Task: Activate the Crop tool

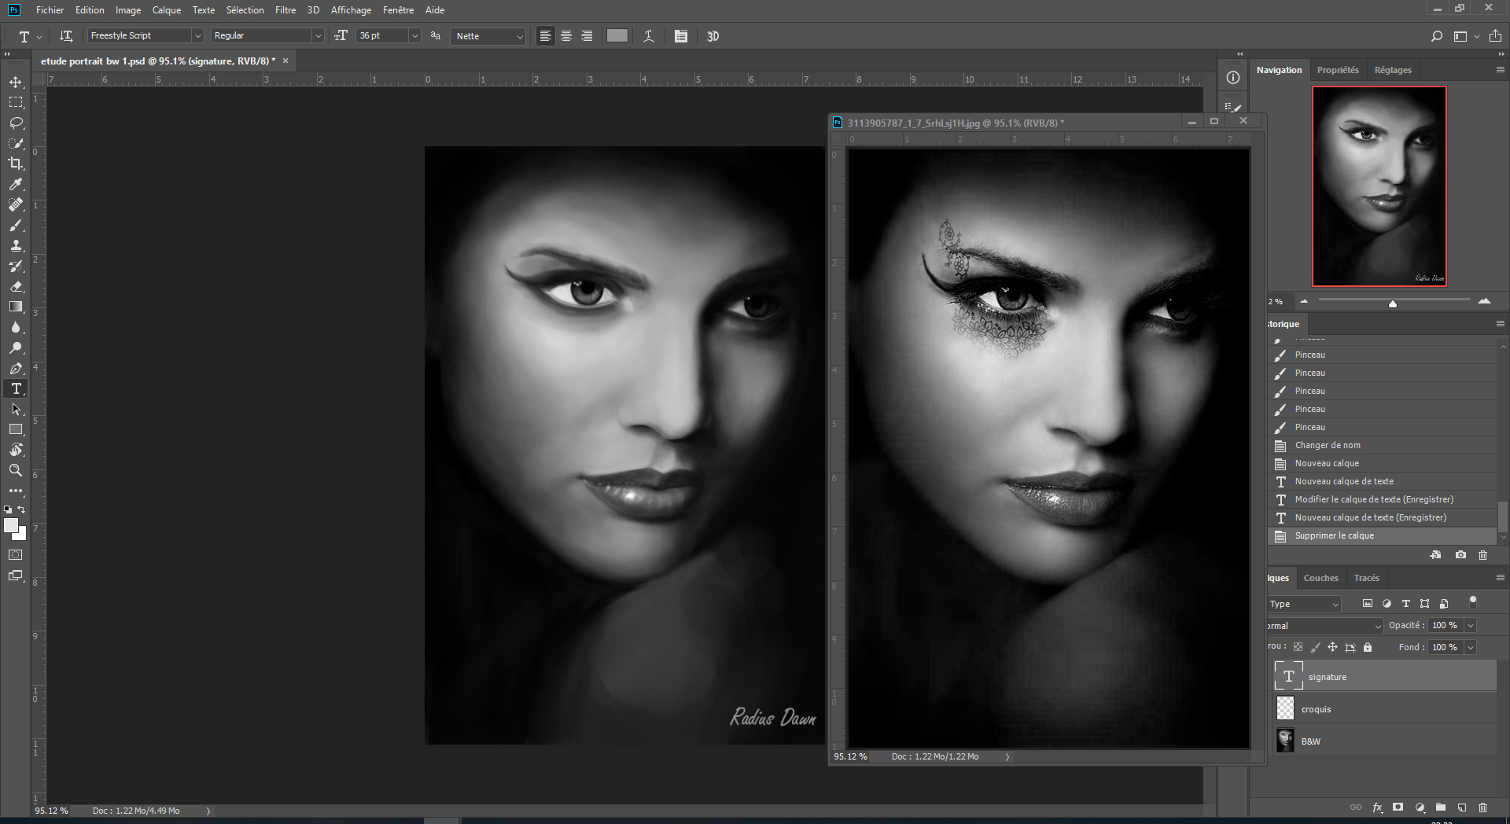Action: [16, 164]
